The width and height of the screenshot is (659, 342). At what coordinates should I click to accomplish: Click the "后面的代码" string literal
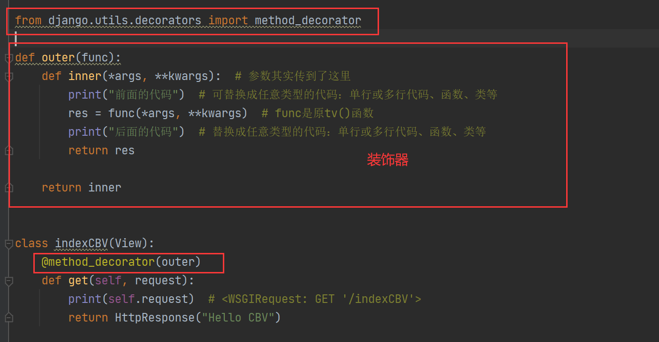coord(146,132)
